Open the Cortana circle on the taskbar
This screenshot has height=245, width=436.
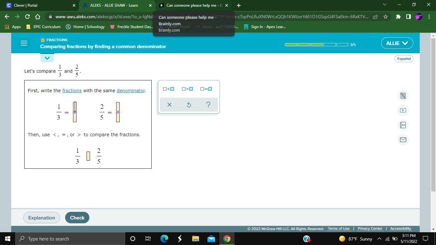(x=133, y=239)
